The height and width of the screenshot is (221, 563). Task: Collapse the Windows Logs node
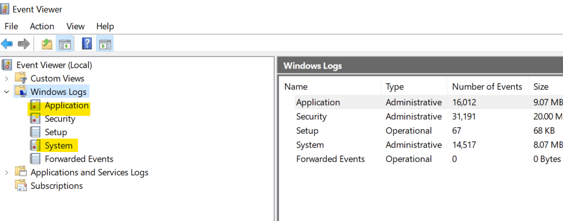point(6,92)
